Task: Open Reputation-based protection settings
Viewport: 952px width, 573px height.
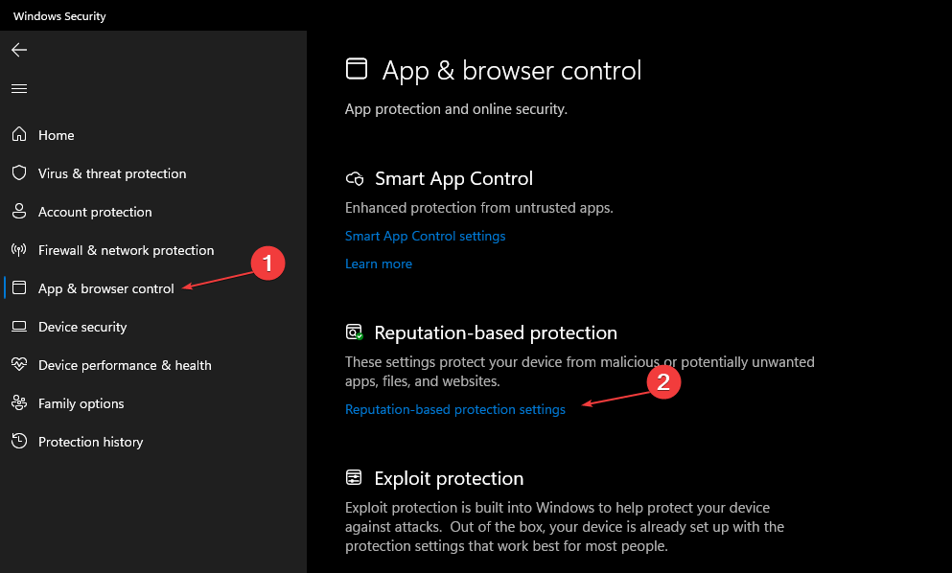Action: point(455,409)
